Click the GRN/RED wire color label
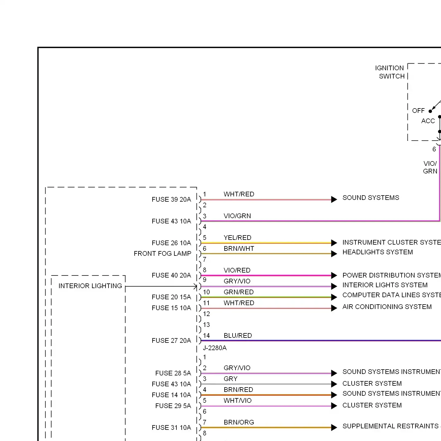The image size is (441, 441). coord(238,292)
